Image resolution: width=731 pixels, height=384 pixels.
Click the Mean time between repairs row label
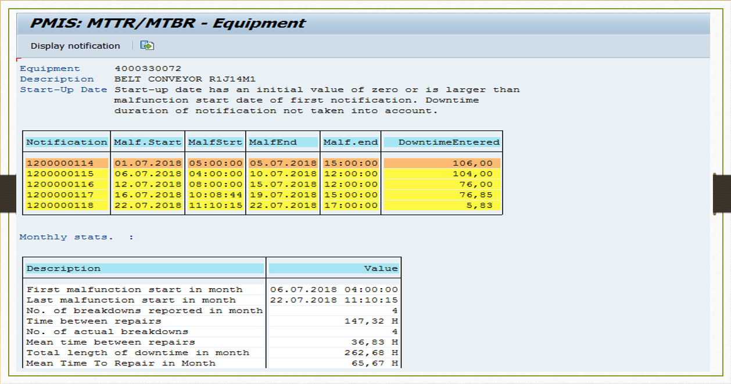pos(110,342)
